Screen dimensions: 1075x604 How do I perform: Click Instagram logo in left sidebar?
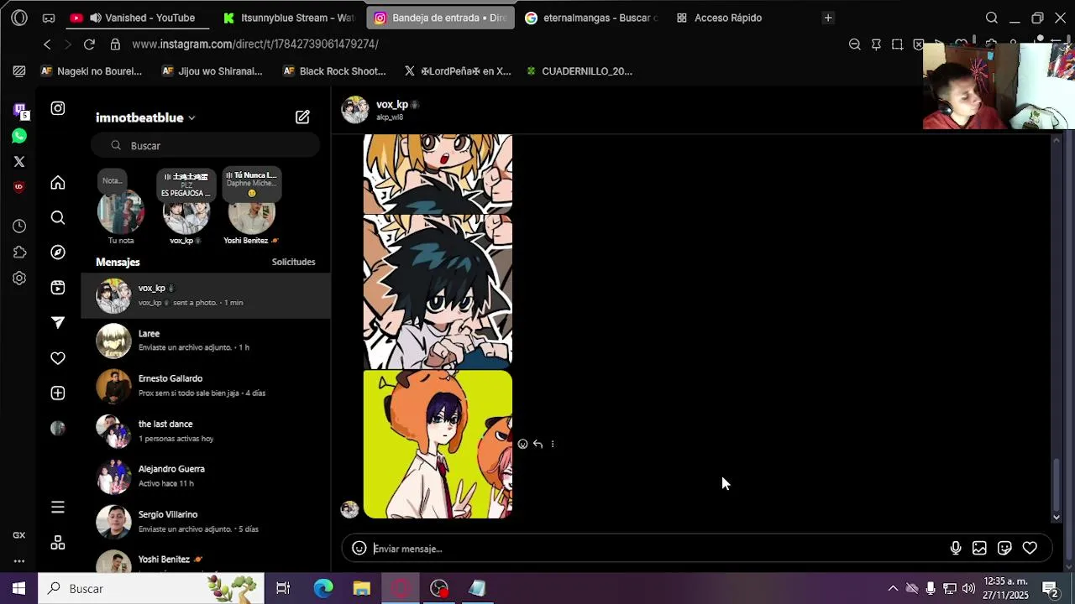point(58,108)
